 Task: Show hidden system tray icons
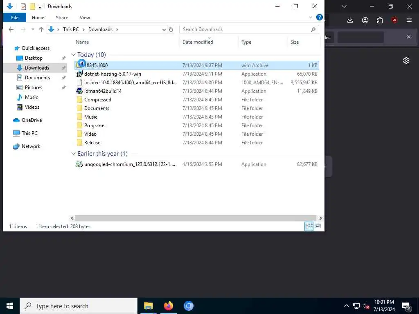click(346, 306)
